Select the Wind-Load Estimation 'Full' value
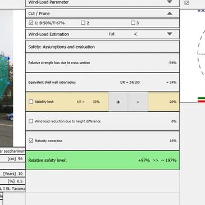 [x=111, y=34]
